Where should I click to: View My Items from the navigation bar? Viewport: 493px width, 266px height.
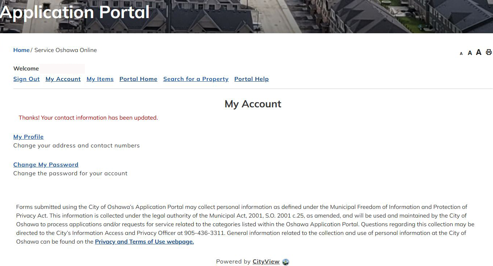100,79
